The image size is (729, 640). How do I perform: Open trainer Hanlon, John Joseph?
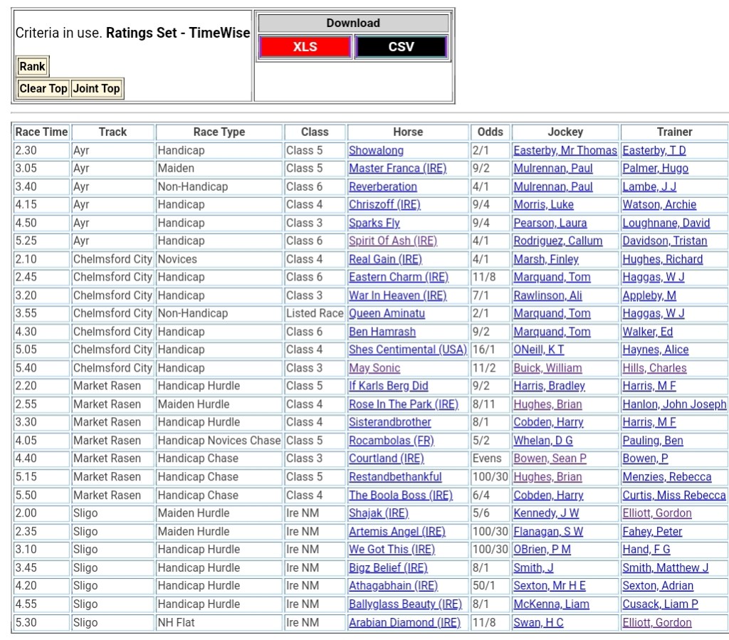[674, 404]
